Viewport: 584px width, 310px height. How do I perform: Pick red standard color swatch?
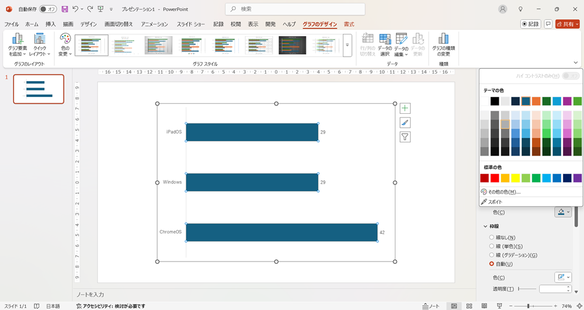[x=495, y=178]
